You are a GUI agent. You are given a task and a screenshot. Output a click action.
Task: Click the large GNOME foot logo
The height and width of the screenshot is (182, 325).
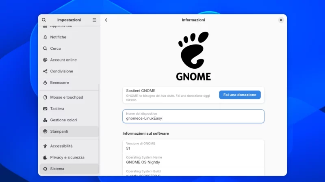(193, 56)
